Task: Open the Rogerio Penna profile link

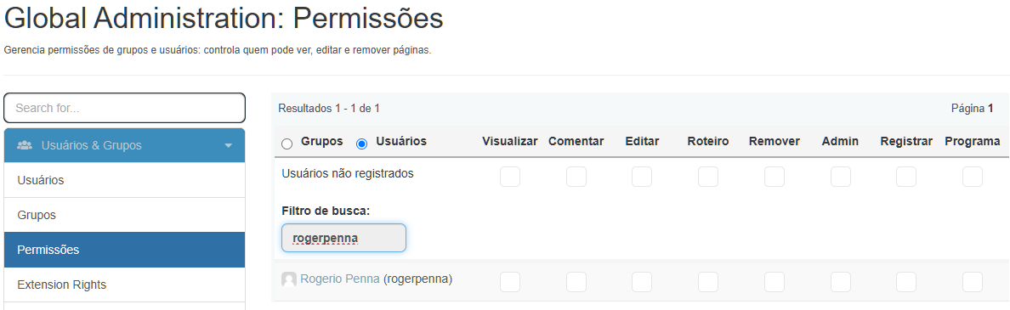Action: [340, 279]
